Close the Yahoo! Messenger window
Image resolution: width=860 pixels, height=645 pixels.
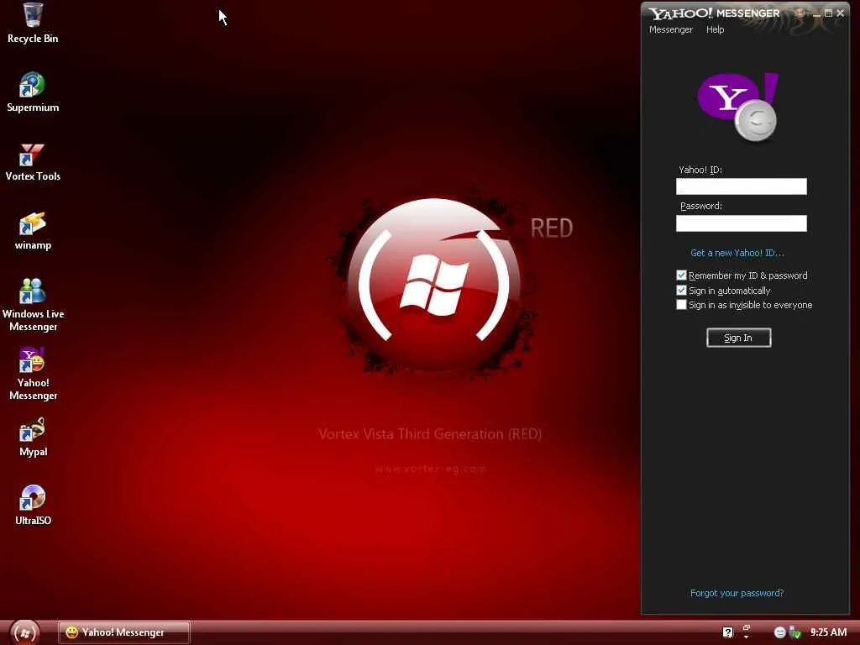point(840,13)
